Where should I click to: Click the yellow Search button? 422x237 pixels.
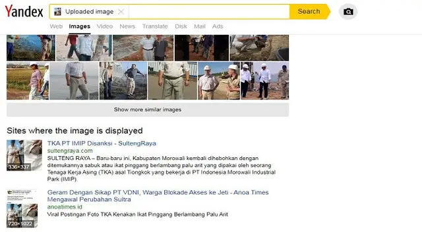tap(309, 12)
